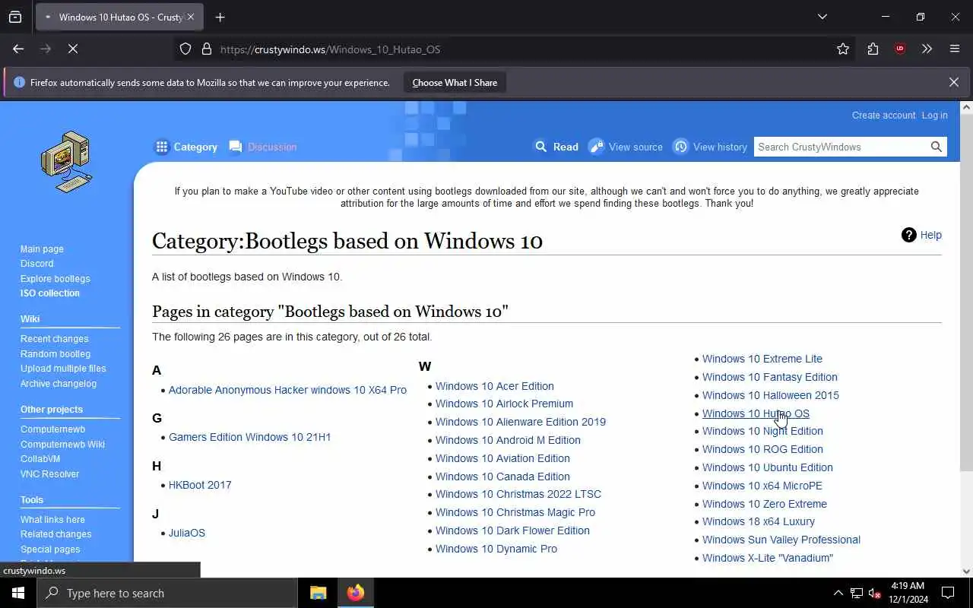Select the Category tab
The height and width of the screenshot is (608, 973).
[x=186, y=147]
